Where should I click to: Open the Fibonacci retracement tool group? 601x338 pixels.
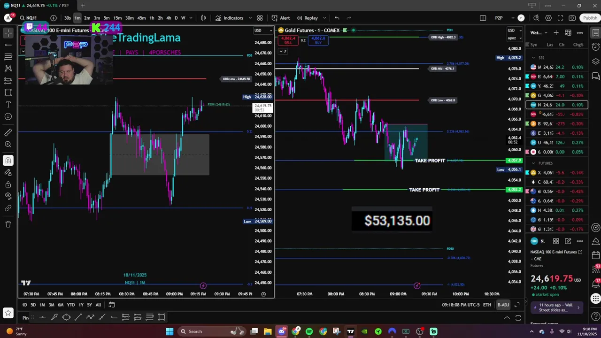click(8, 57)
